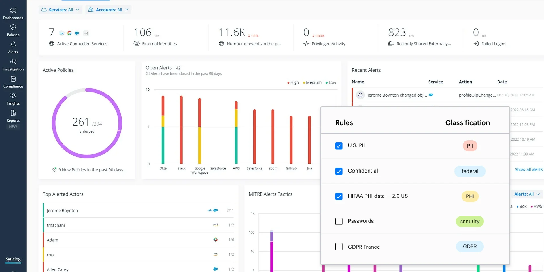
Task: Open the Compliance clipboard icon
Action: click(13, 79)
